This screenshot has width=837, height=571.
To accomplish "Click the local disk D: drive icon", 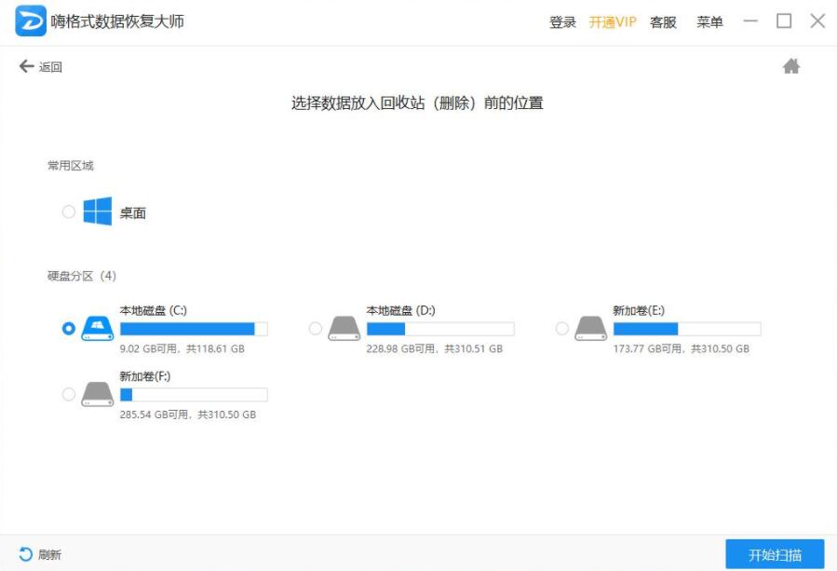I will coord(344,329).
